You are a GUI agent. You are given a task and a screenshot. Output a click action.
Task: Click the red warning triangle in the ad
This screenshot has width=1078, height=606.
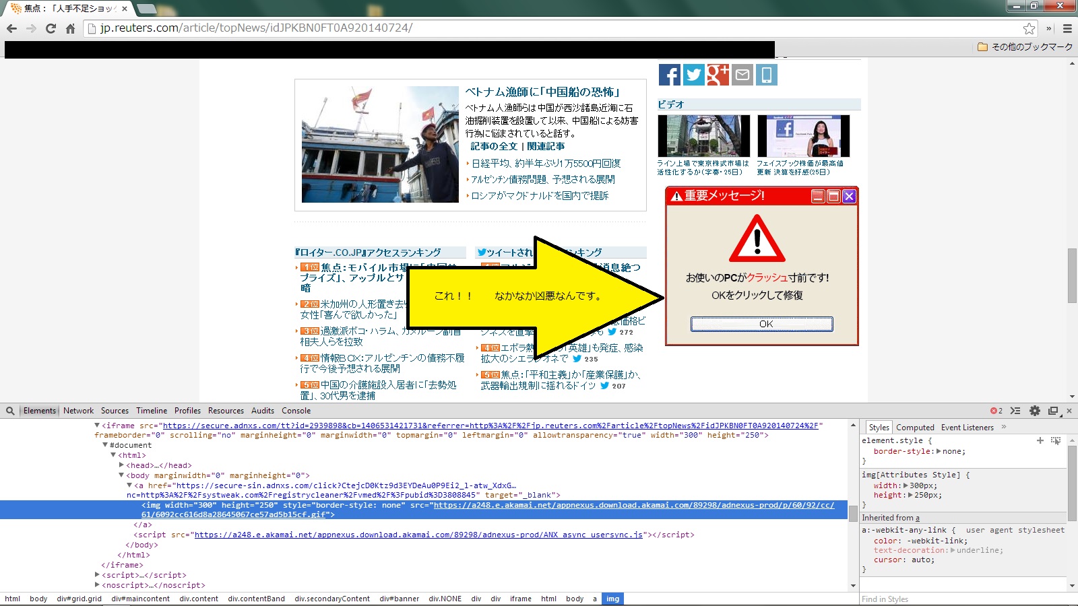coord(757,238)
